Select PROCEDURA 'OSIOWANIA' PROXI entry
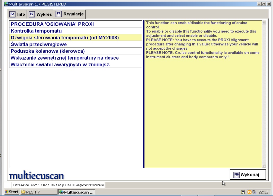273x196 pixels. (x=52, y=24)
